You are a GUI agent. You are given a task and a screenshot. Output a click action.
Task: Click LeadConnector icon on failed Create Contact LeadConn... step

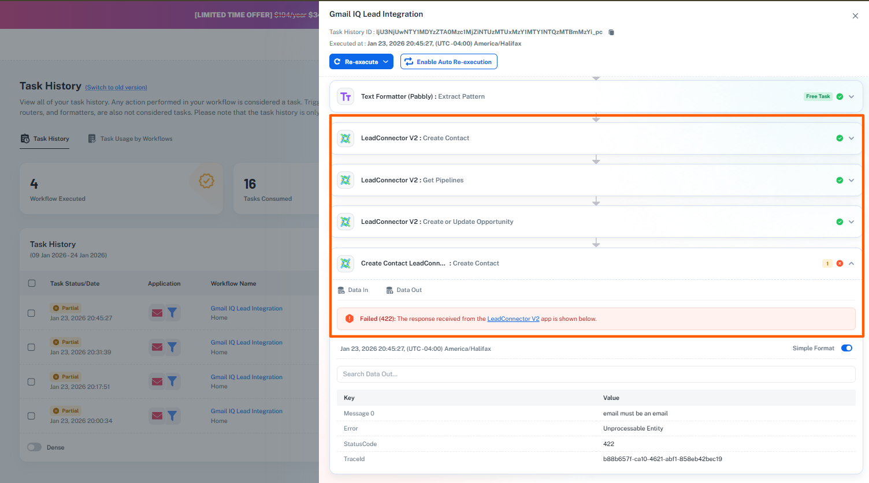(x=346, y=263)
